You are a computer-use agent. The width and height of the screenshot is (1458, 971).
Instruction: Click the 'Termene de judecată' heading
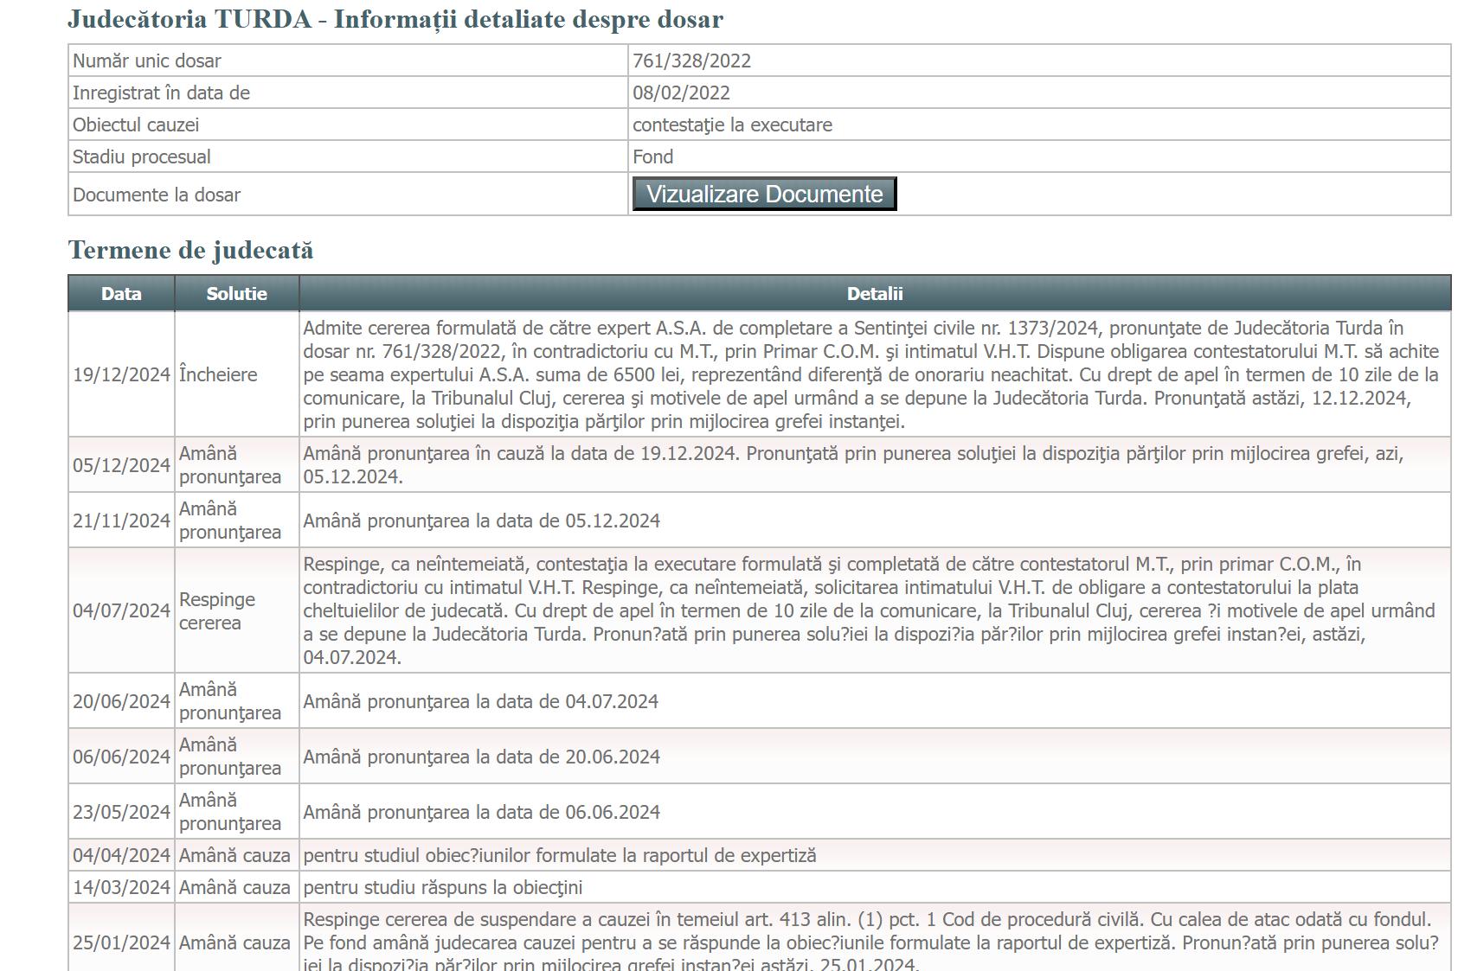tap(190, 251)
